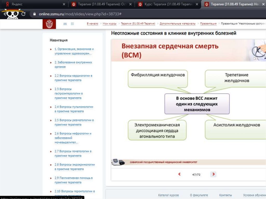
Task: Open '2.9 Паллиативная помощь' navigation link
Action: click(74, 180)
